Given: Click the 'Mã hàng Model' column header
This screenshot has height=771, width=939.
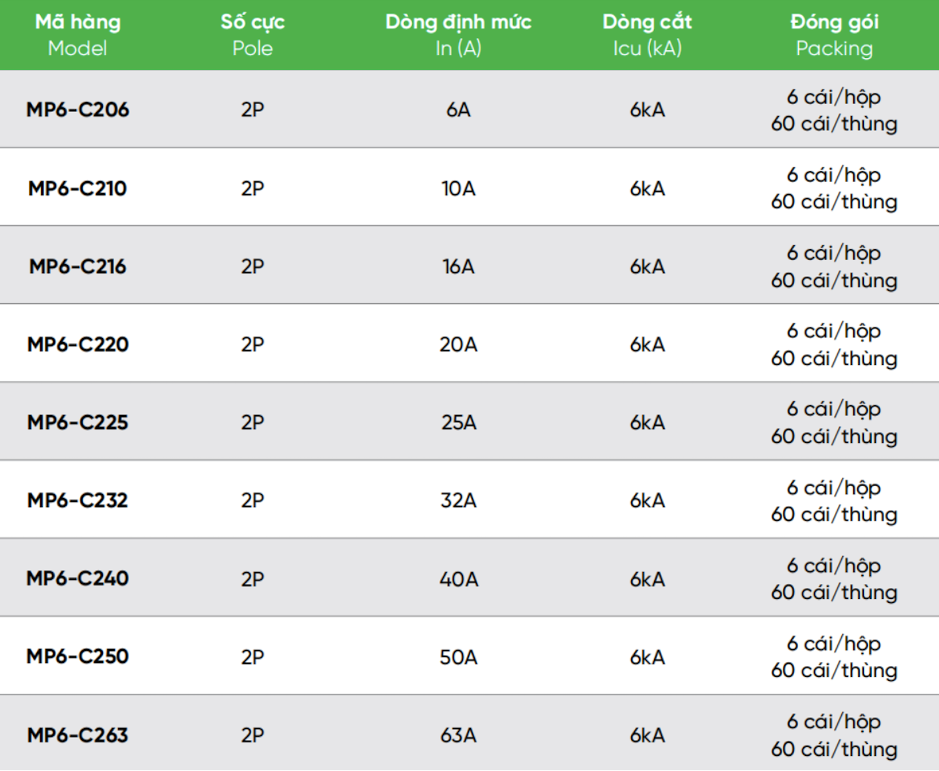Looking at the screenshot, I should [78, 35].
